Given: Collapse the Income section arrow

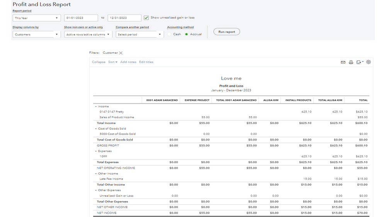Looking at the screenshot, I should coord(96,107).
